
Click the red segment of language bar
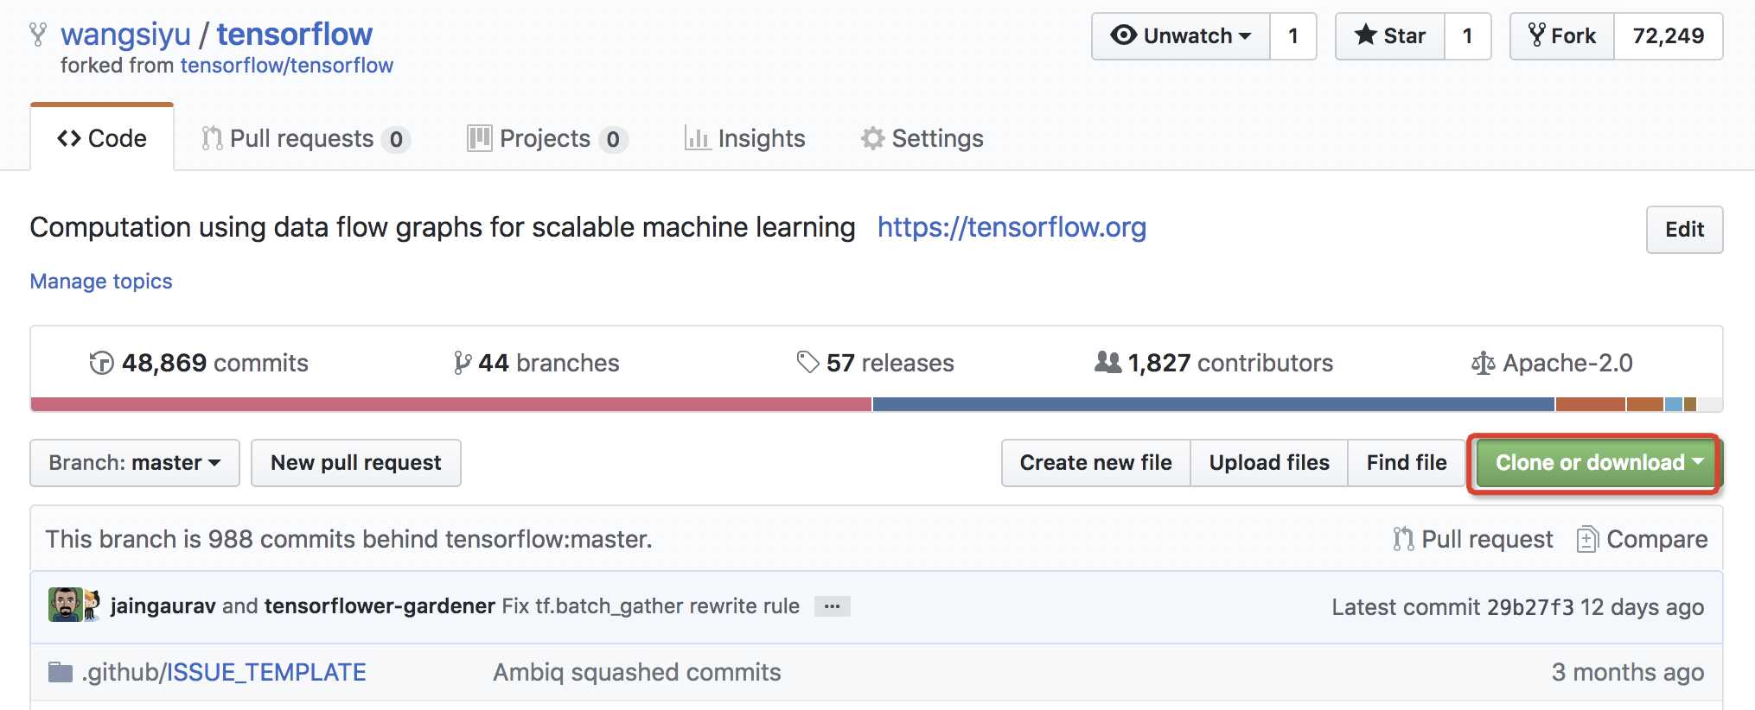pos(451,404)
